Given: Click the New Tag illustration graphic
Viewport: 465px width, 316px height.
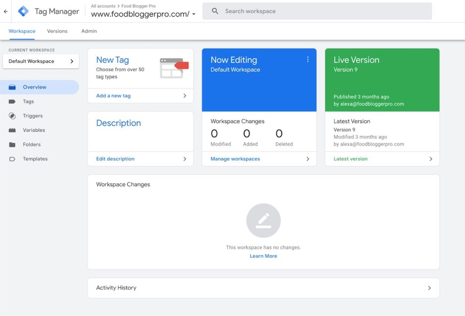Looking at the screenshot, I should click(174, 68).
